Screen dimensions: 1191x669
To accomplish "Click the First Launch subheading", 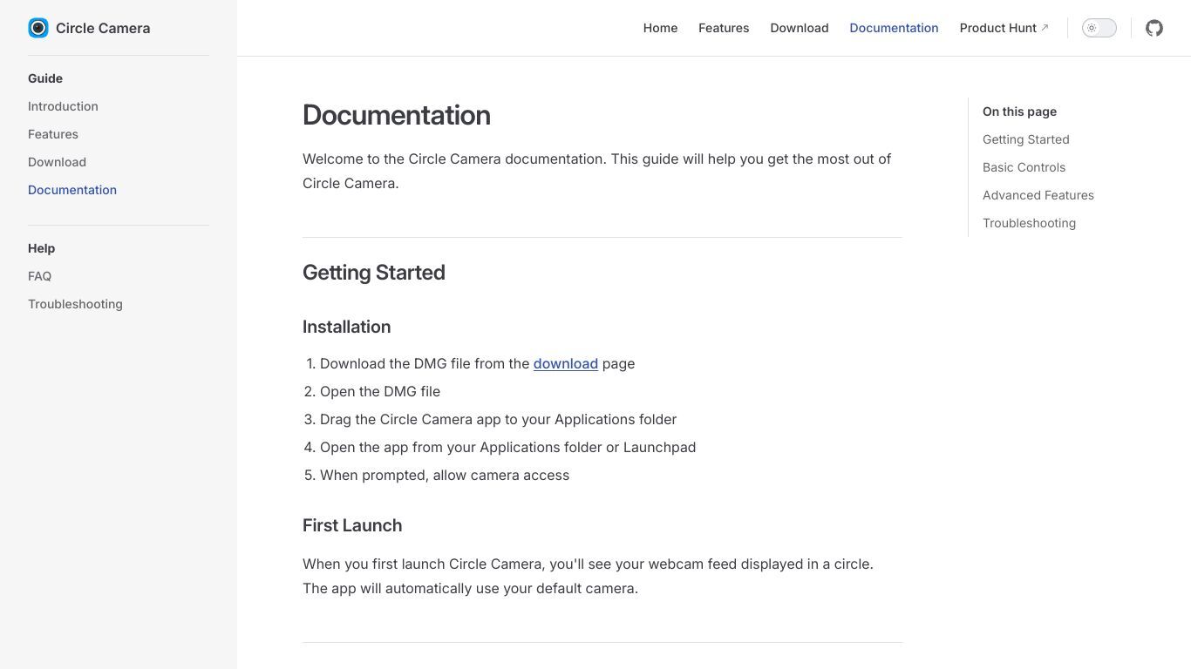I will point(352,525).
